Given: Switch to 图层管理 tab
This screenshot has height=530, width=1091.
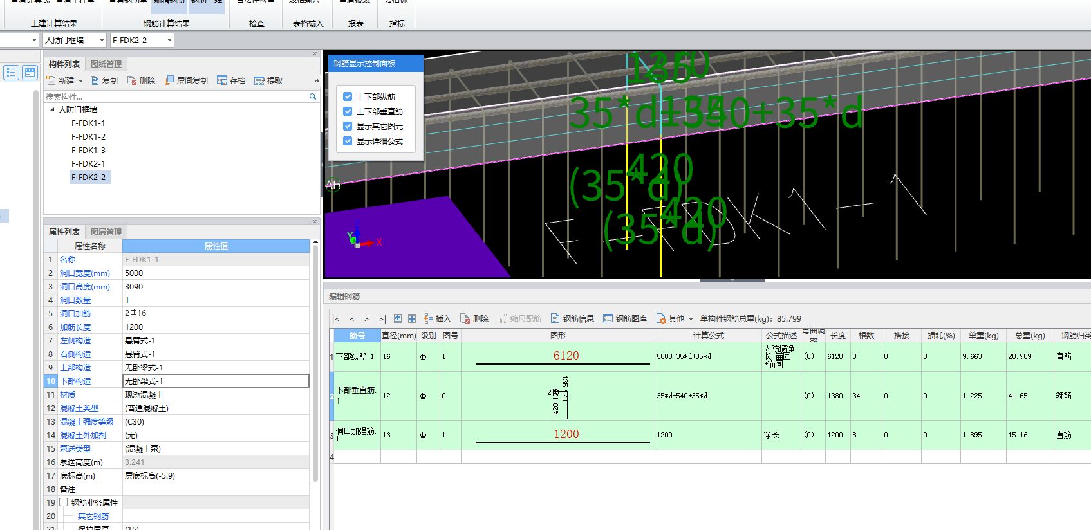Looking at the screenshot, I should click(106, 232).
